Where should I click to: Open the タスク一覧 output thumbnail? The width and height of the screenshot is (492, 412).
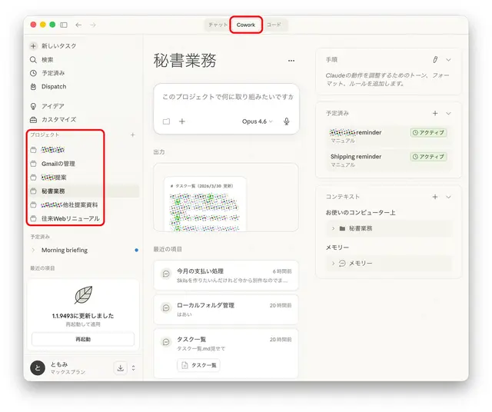tap(205, 204)
